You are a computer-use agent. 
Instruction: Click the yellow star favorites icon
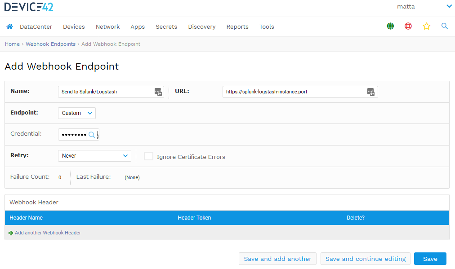pyautogui.click(x=426, y=26)
